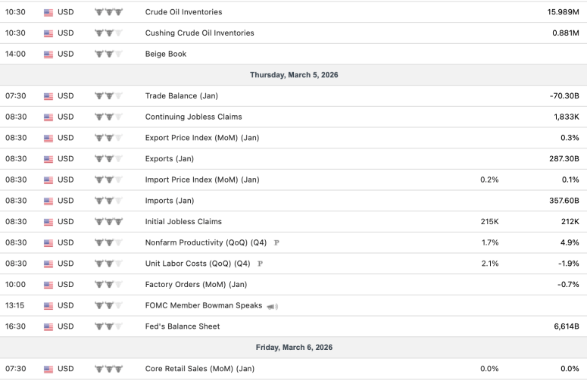
Task: Click the US flag in the Exports (Jan) row
Action: [x=48, y=159]
